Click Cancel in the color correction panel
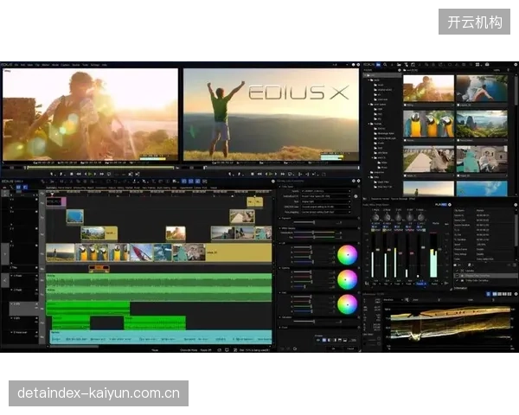 (x=350, y=348)
